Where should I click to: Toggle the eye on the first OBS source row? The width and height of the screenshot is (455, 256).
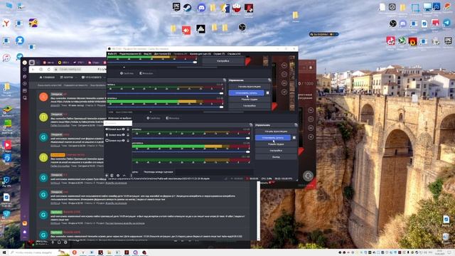tap(123, 129)
